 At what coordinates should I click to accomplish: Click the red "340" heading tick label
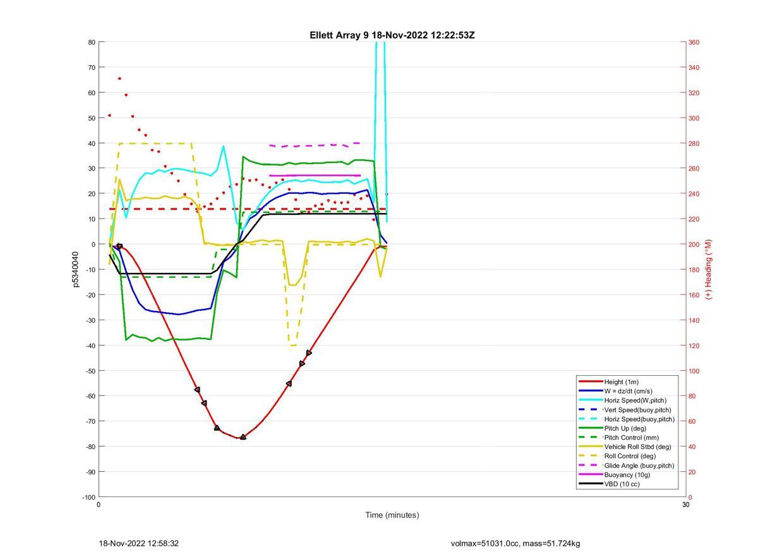[694, 68]
